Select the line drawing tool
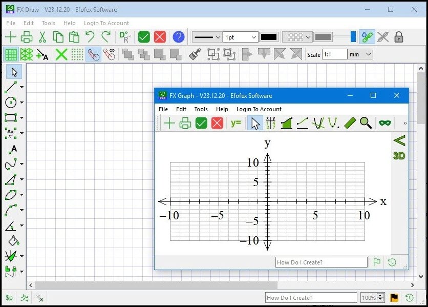This screenshot has width=428, height=307. tap(11, 87)
